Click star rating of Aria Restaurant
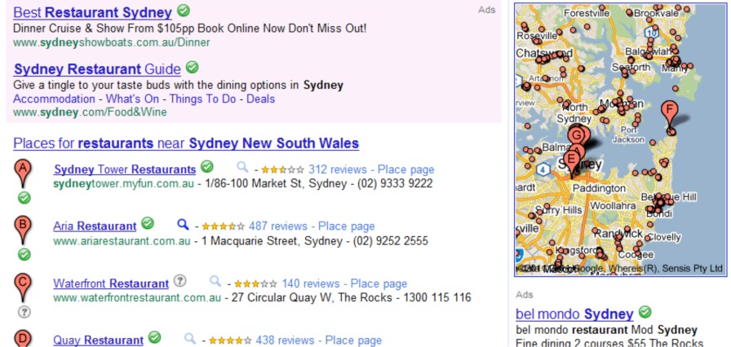This screenshot has height=347, width=731. pyautogui.click(x=223, y=227)
